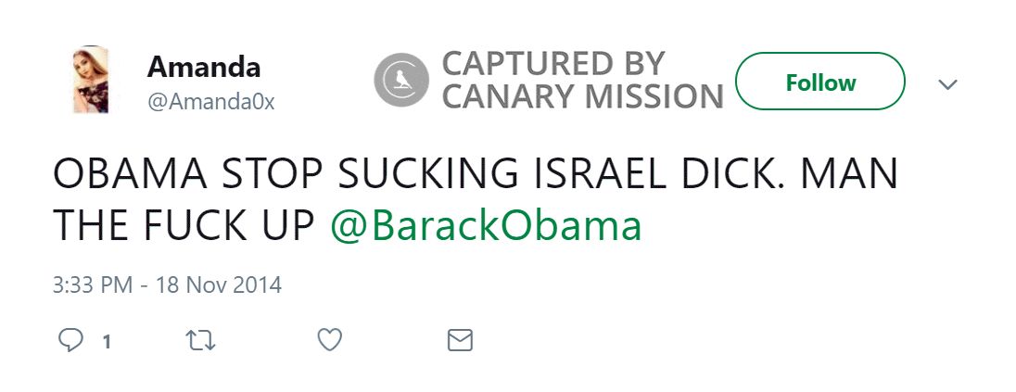Send tweet via the envelope message icon

[x=460, y=341]
